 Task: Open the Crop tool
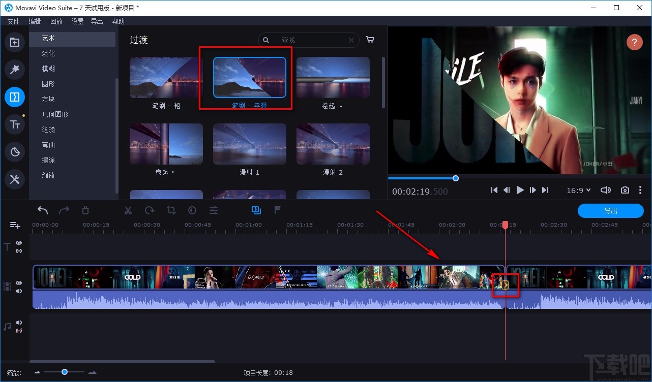click(x=171, y=210)
